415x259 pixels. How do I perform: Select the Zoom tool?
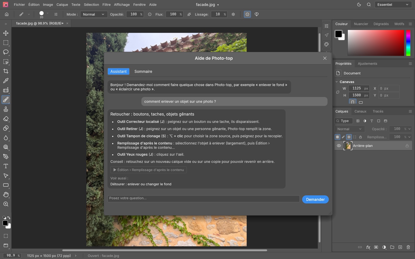point(6,204)
